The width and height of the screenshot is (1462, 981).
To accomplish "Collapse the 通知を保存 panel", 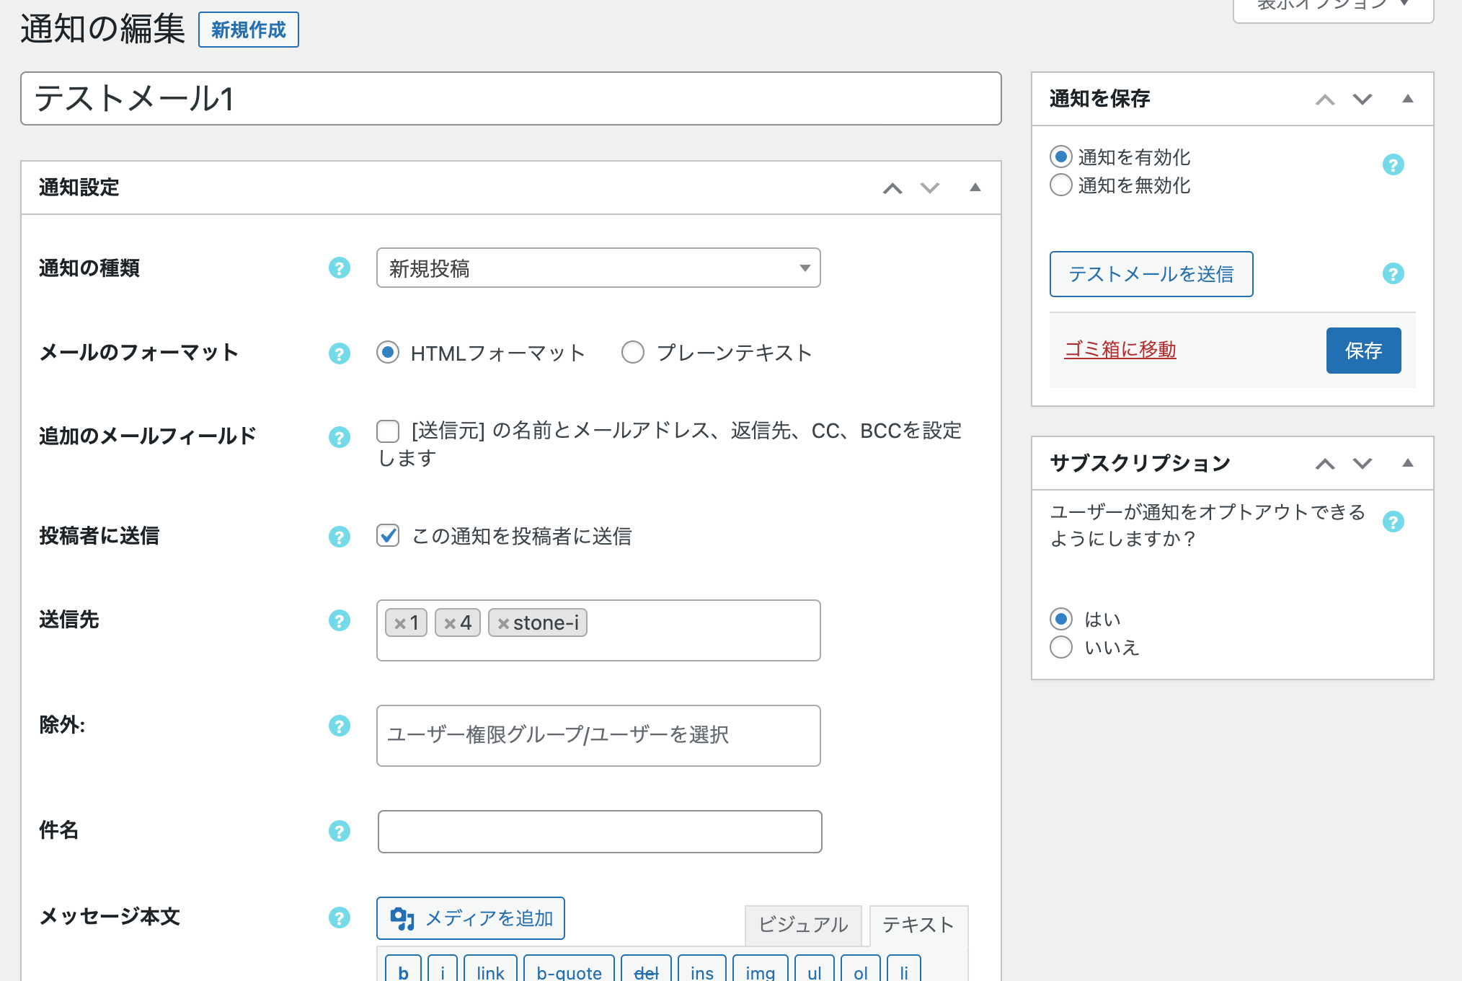I will (x=1408, y=99).
